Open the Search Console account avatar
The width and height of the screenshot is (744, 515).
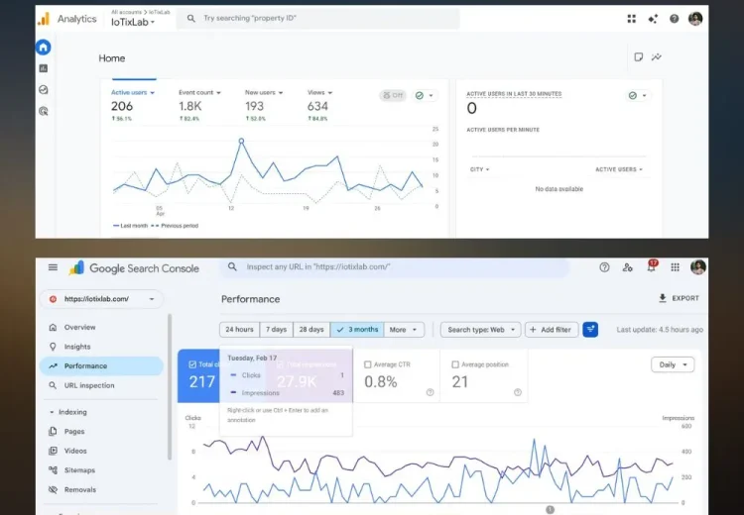(x=698, y=267)
